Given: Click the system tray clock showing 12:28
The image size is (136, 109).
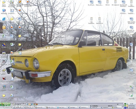Looking at the screenshot, I should (131, 104).
